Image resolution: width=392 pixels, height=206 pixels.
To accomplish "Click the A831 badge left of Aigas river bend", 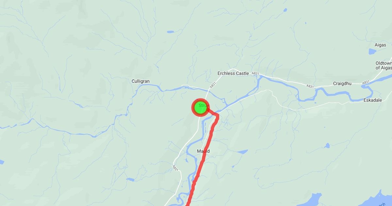I will (x=366, y=82).
